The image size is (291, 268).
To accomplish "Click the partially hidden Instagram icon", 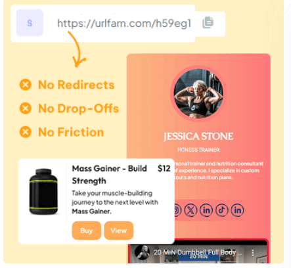I will 178,210.
